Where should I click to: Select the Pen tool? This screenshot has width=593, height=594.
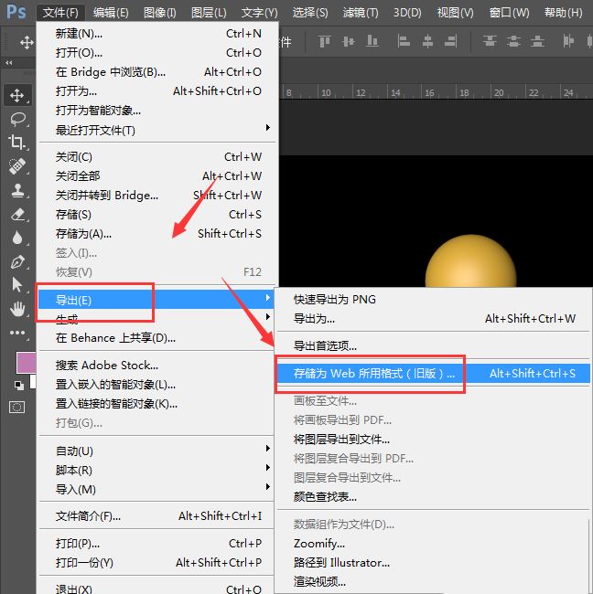click(x=17, y=261)
